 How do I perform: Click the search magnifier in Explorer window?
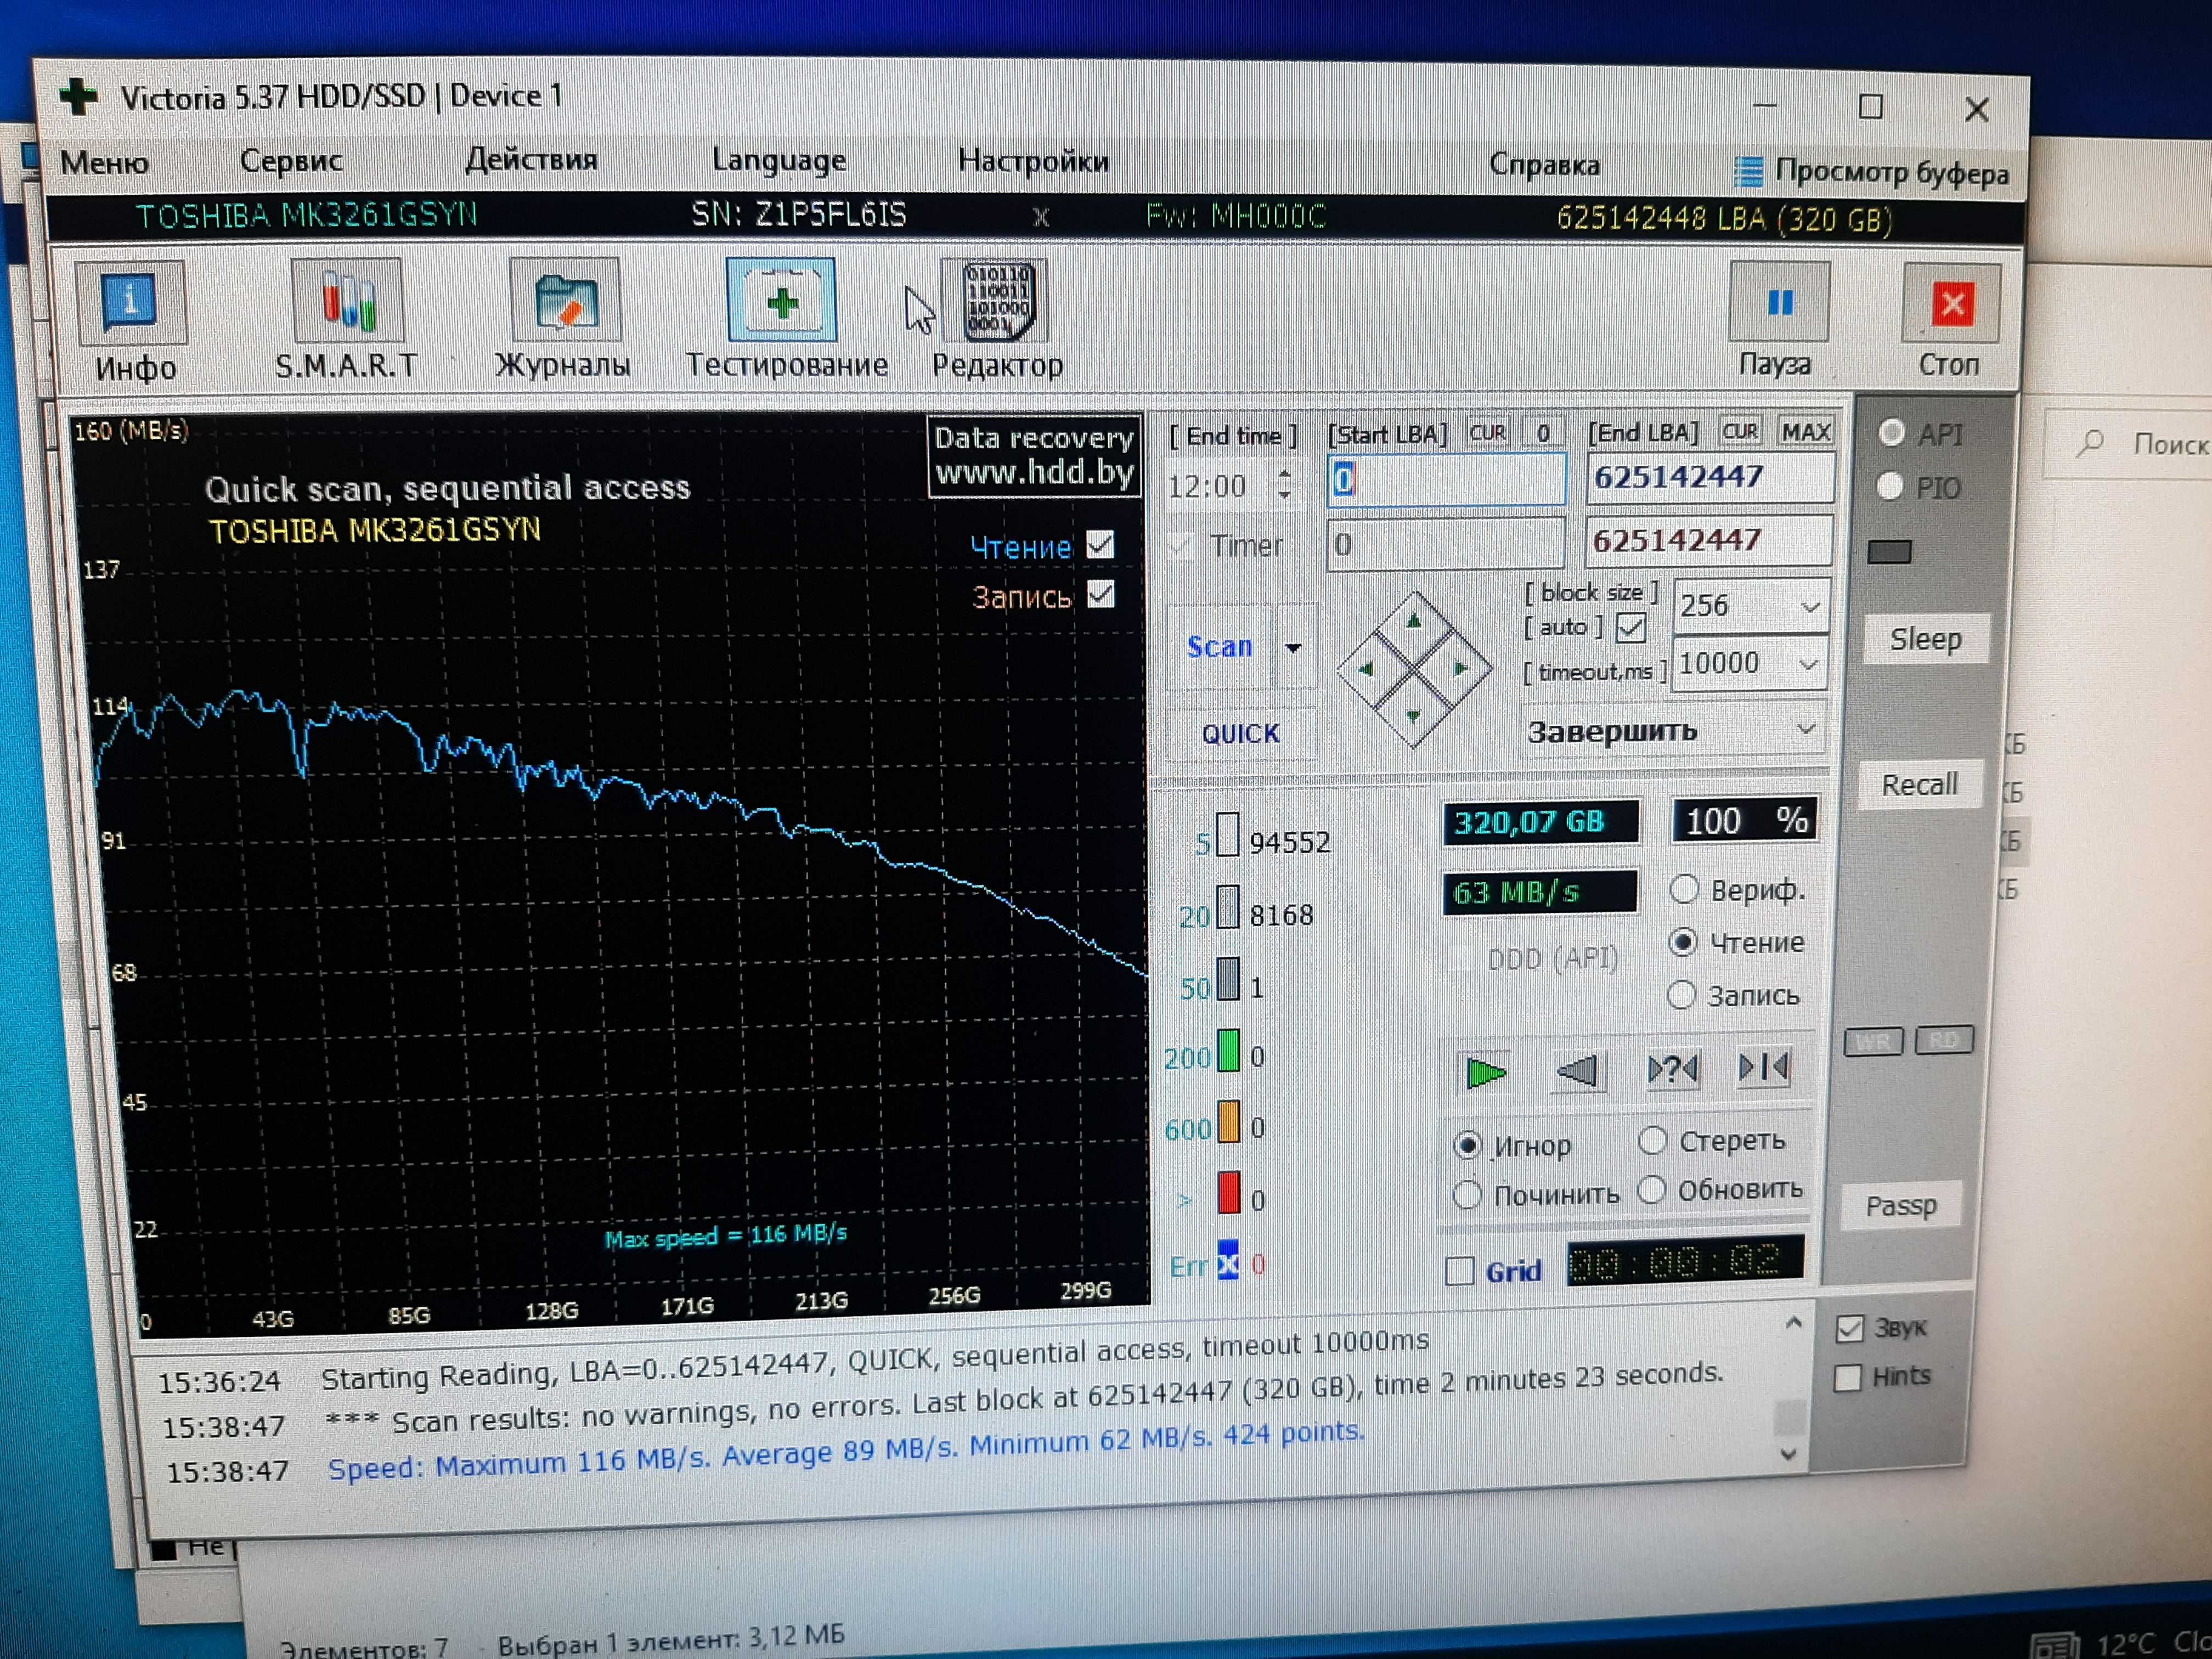tap(2090, 442)
